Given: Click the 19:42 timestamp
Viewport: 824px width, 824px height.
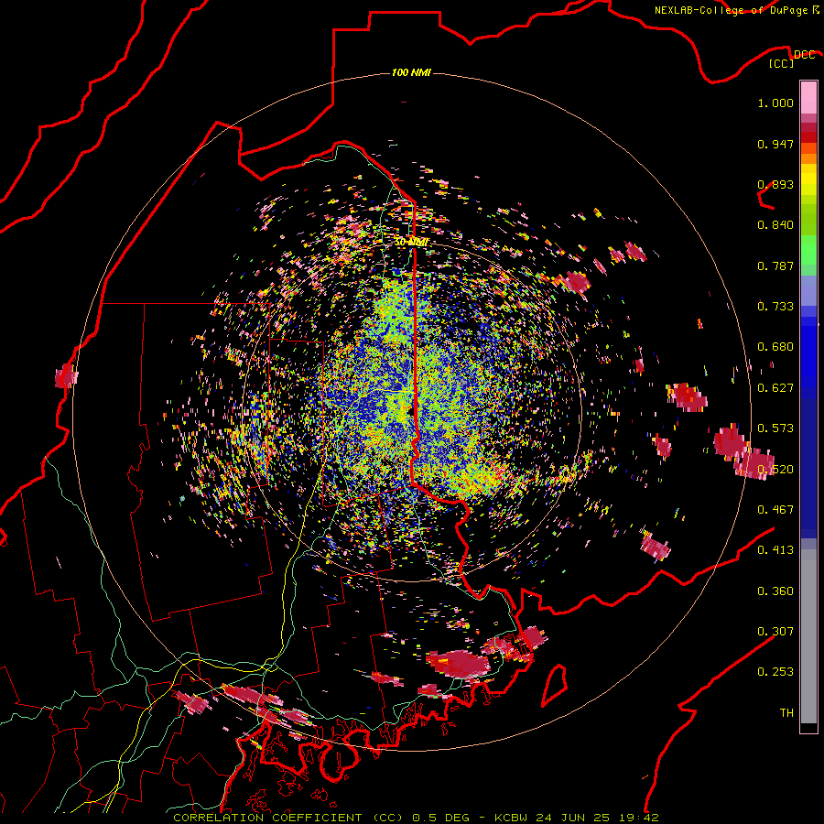Looking at the screenshot, I should tap(640, 818).
